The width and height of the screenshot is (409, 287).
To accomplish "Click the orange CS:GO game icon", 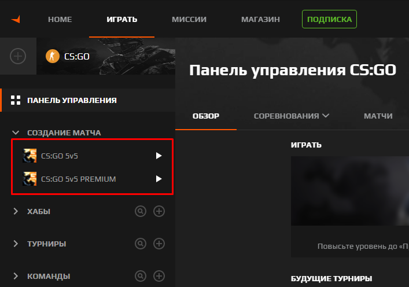I will (53, 56).
